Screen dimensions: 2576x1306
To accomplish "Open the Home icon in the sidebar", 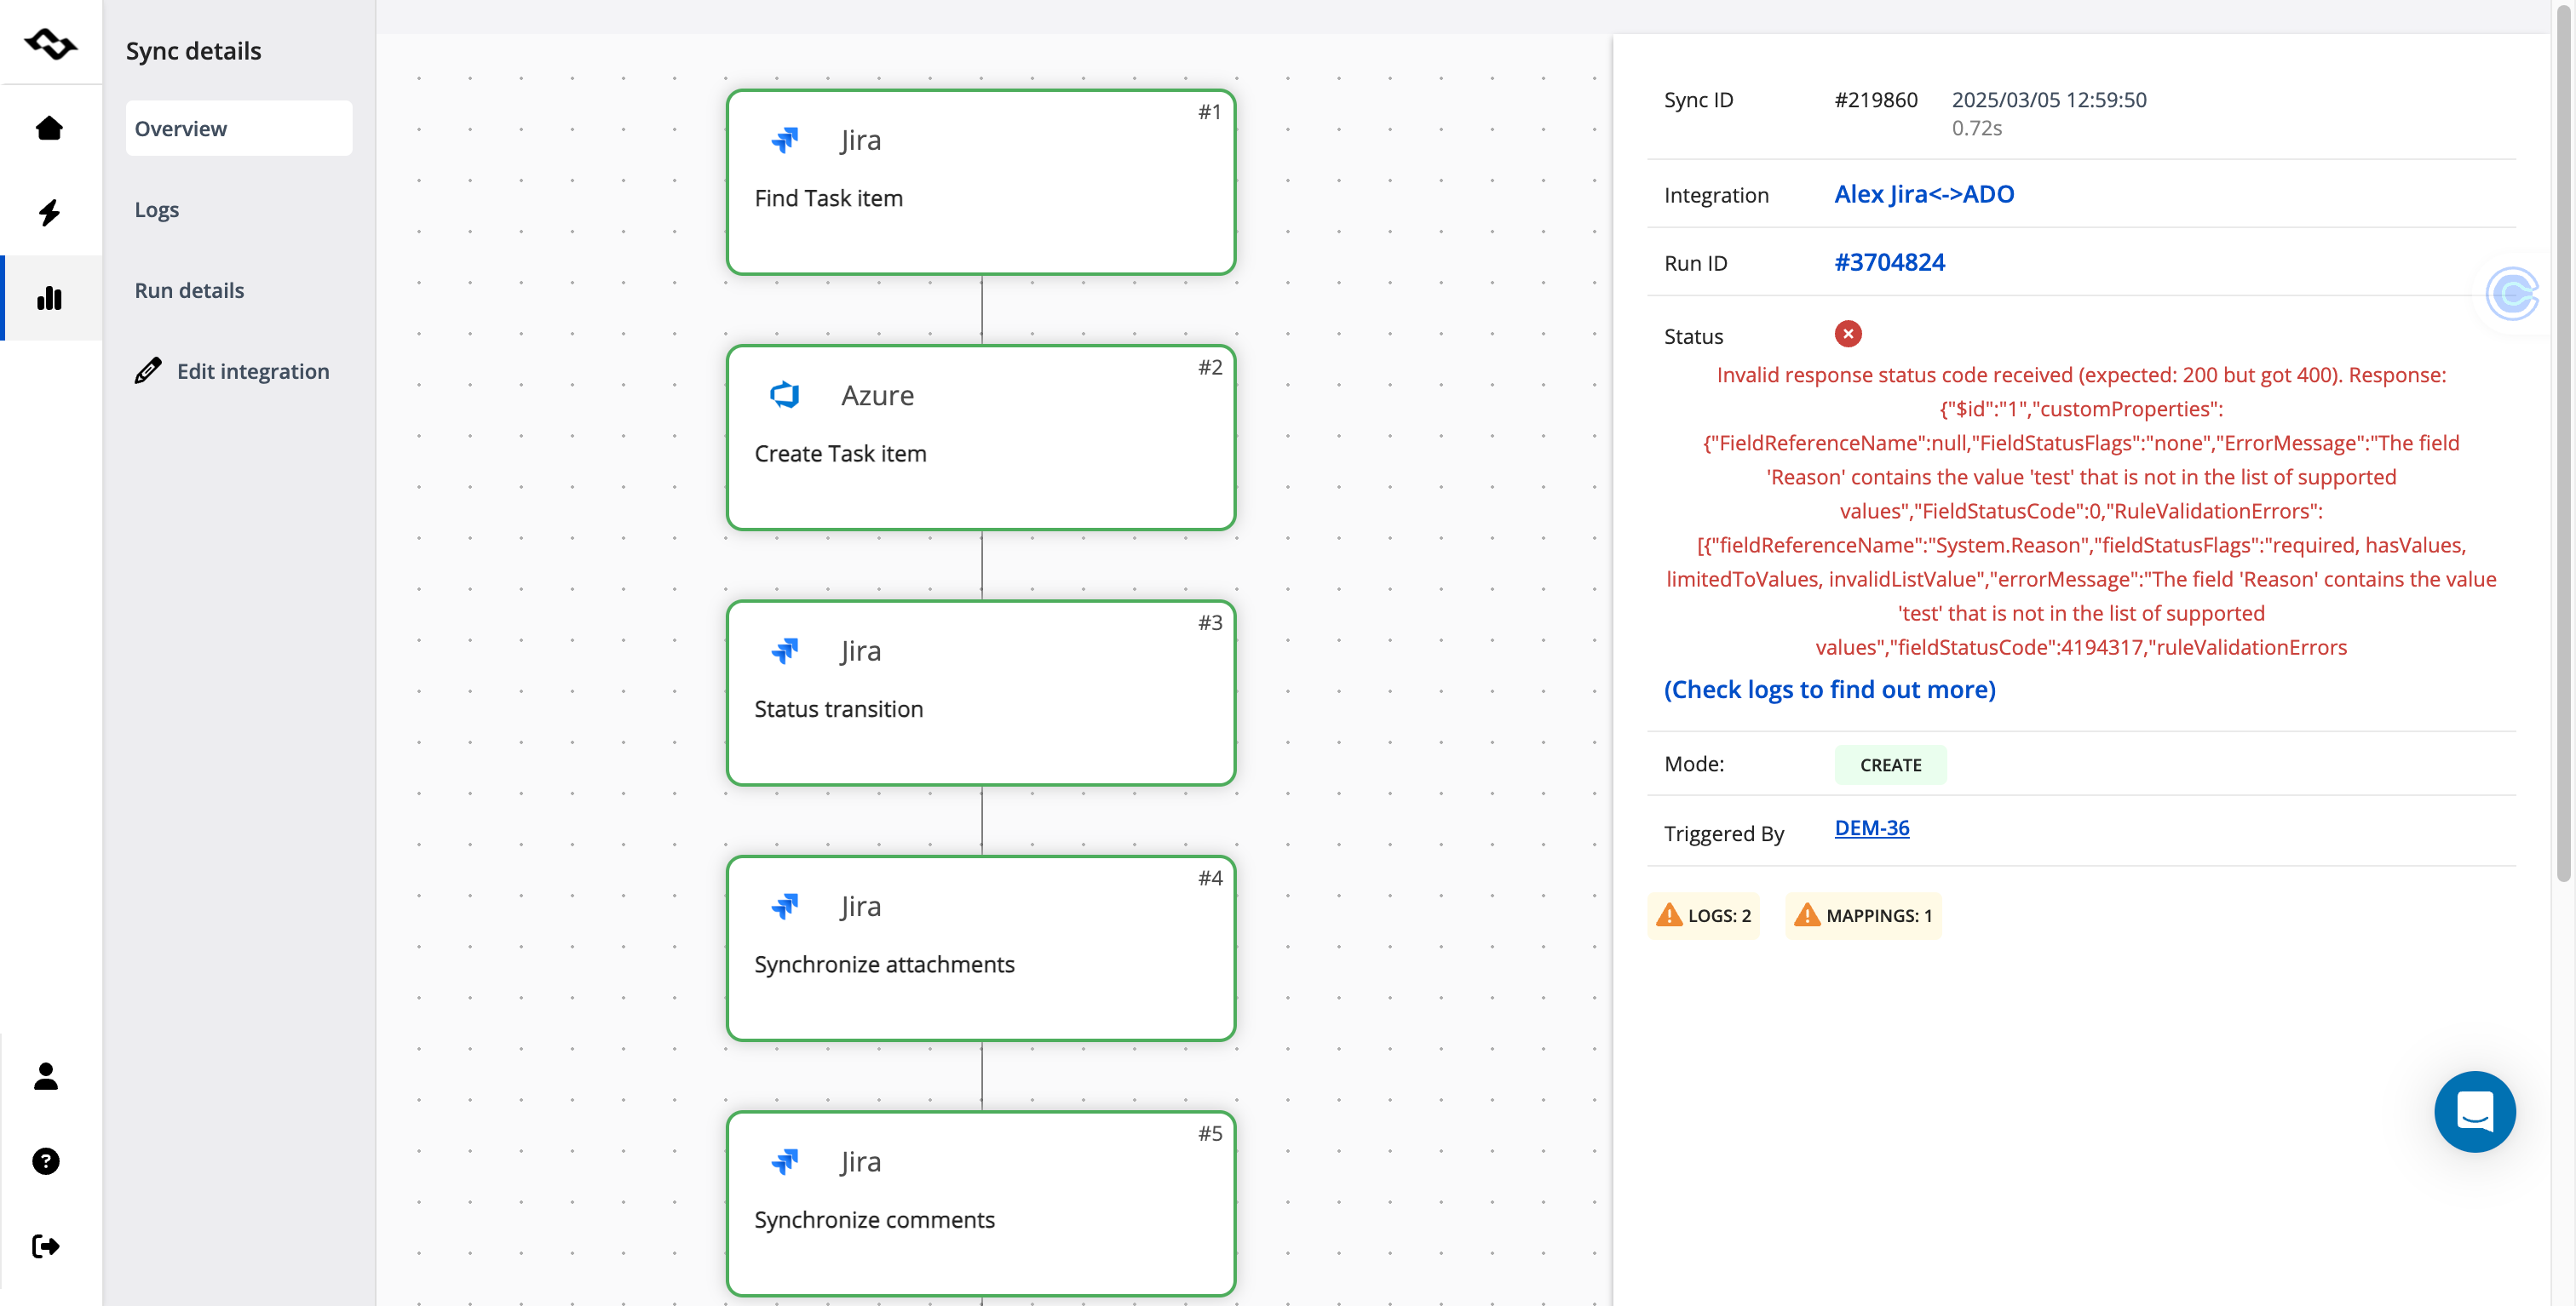I will point(49,128).
